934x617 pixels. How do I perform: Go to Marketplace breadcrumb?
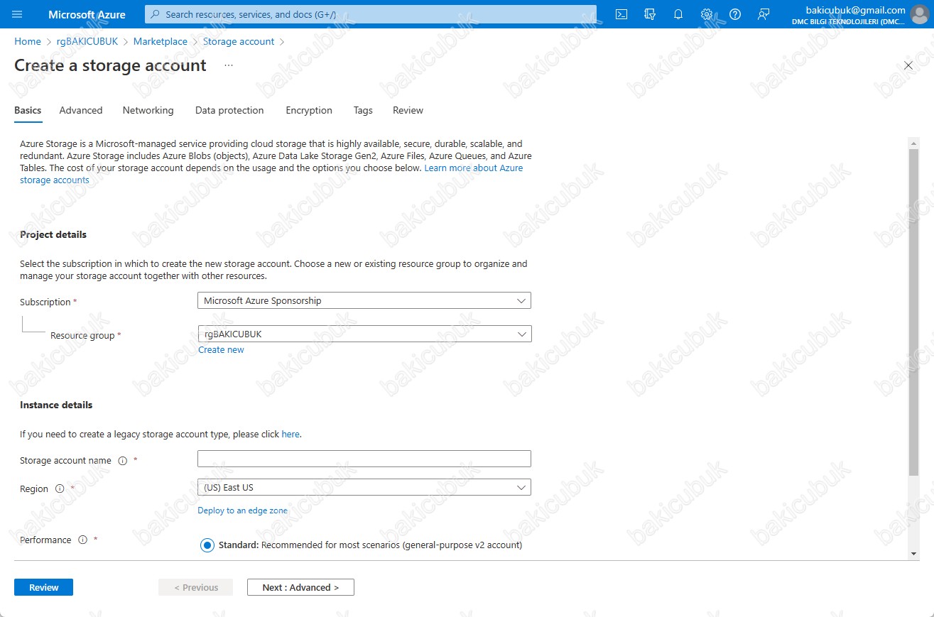[161, 41]
